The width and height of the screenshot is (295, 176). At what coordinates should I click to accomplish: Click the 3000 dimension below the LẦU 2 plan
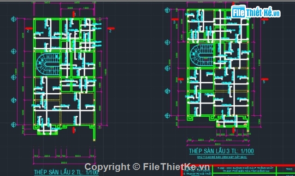[78, 156]
